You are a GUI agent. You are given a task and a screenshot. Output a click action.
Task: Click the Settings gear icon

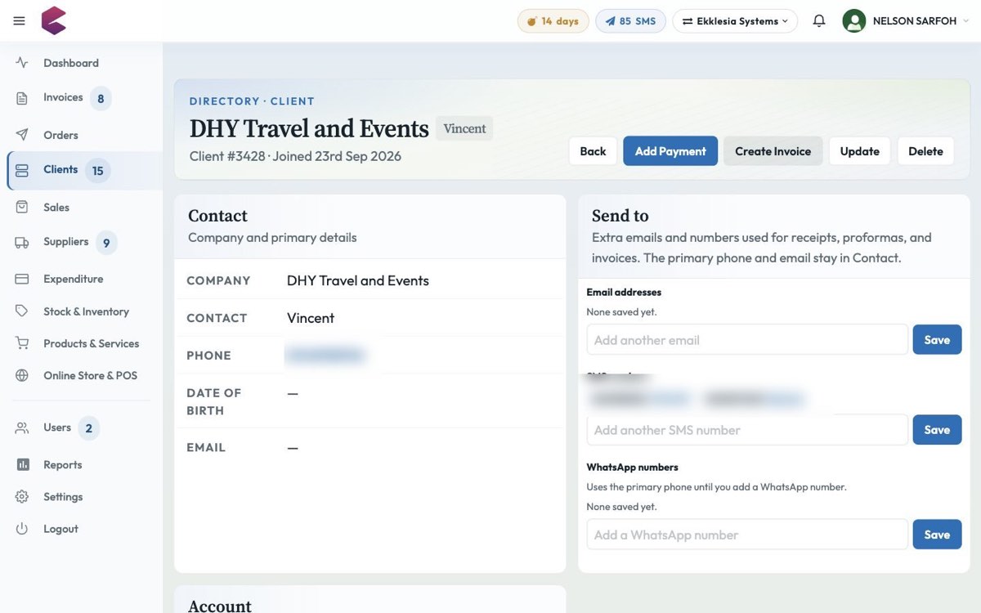click(x=22, y=497)
